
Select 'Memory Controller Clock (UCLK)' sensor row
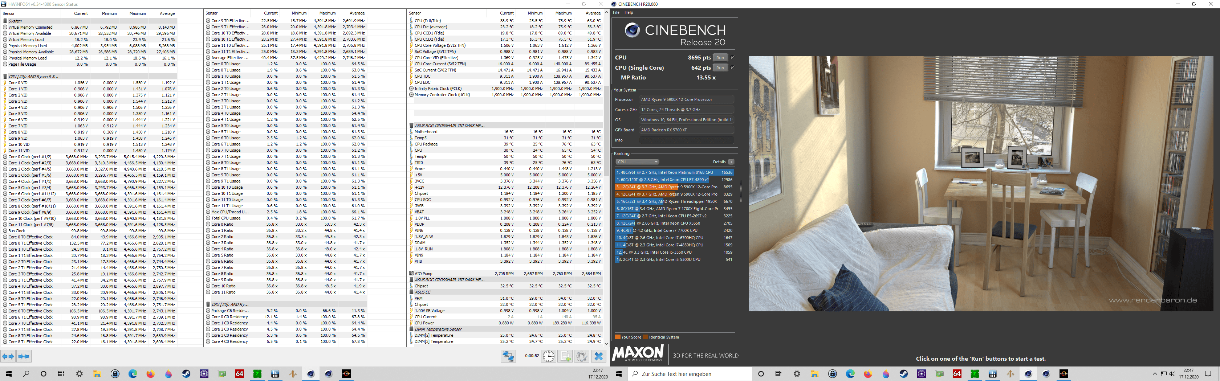click(x=505, y=95)
